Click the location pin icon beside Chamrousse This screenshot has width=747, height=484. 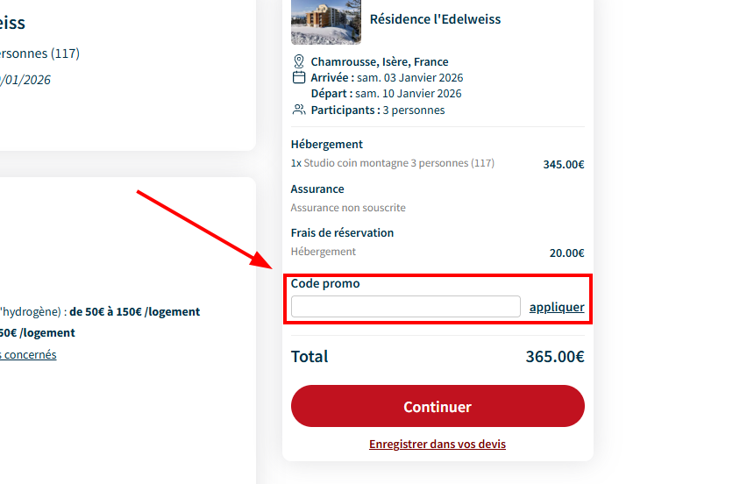(x=299, y=61)
